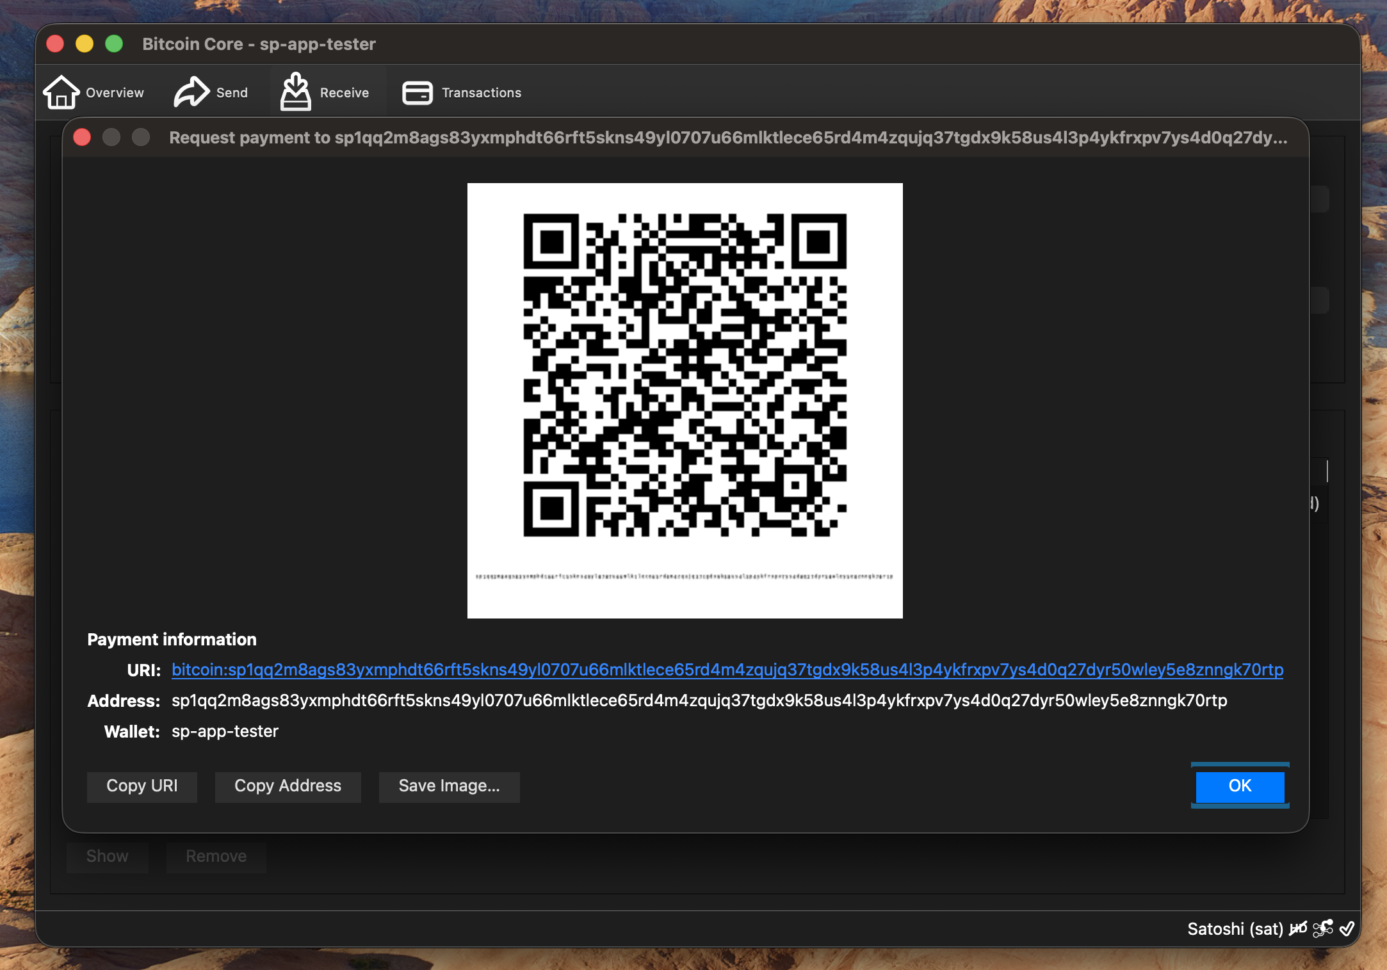
Task: Click the Copy URI button
Action: (x=142, y=786)
